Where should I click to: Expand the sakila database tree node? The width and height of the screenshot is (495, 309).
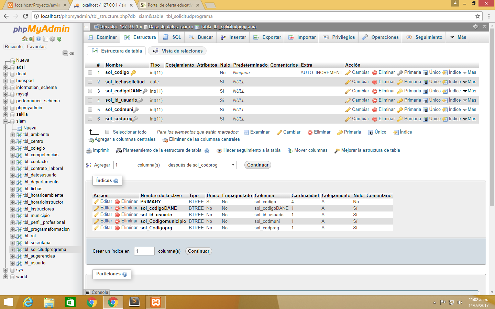coord(5,115)
